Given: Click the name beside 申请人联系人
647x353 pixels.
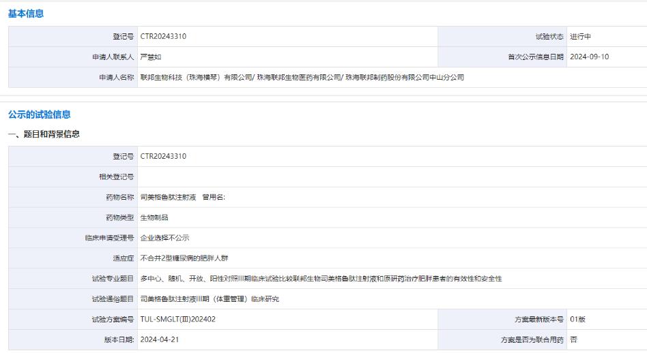Looking at the screenshot, I should point(151,57).
